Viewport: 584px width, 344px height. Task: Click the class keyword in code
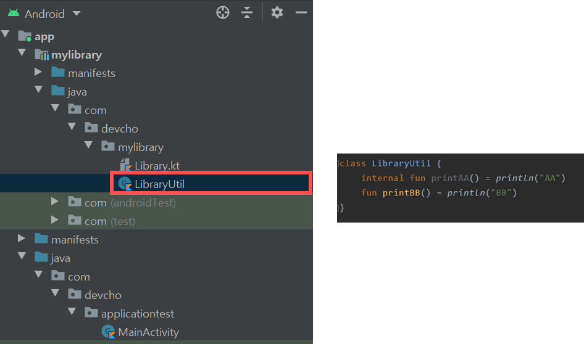[352, 163]
